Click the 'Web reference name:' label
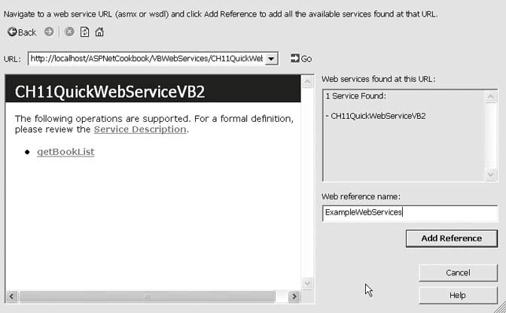This screenshot has height=313, width=506. click(x=361, y=196)
